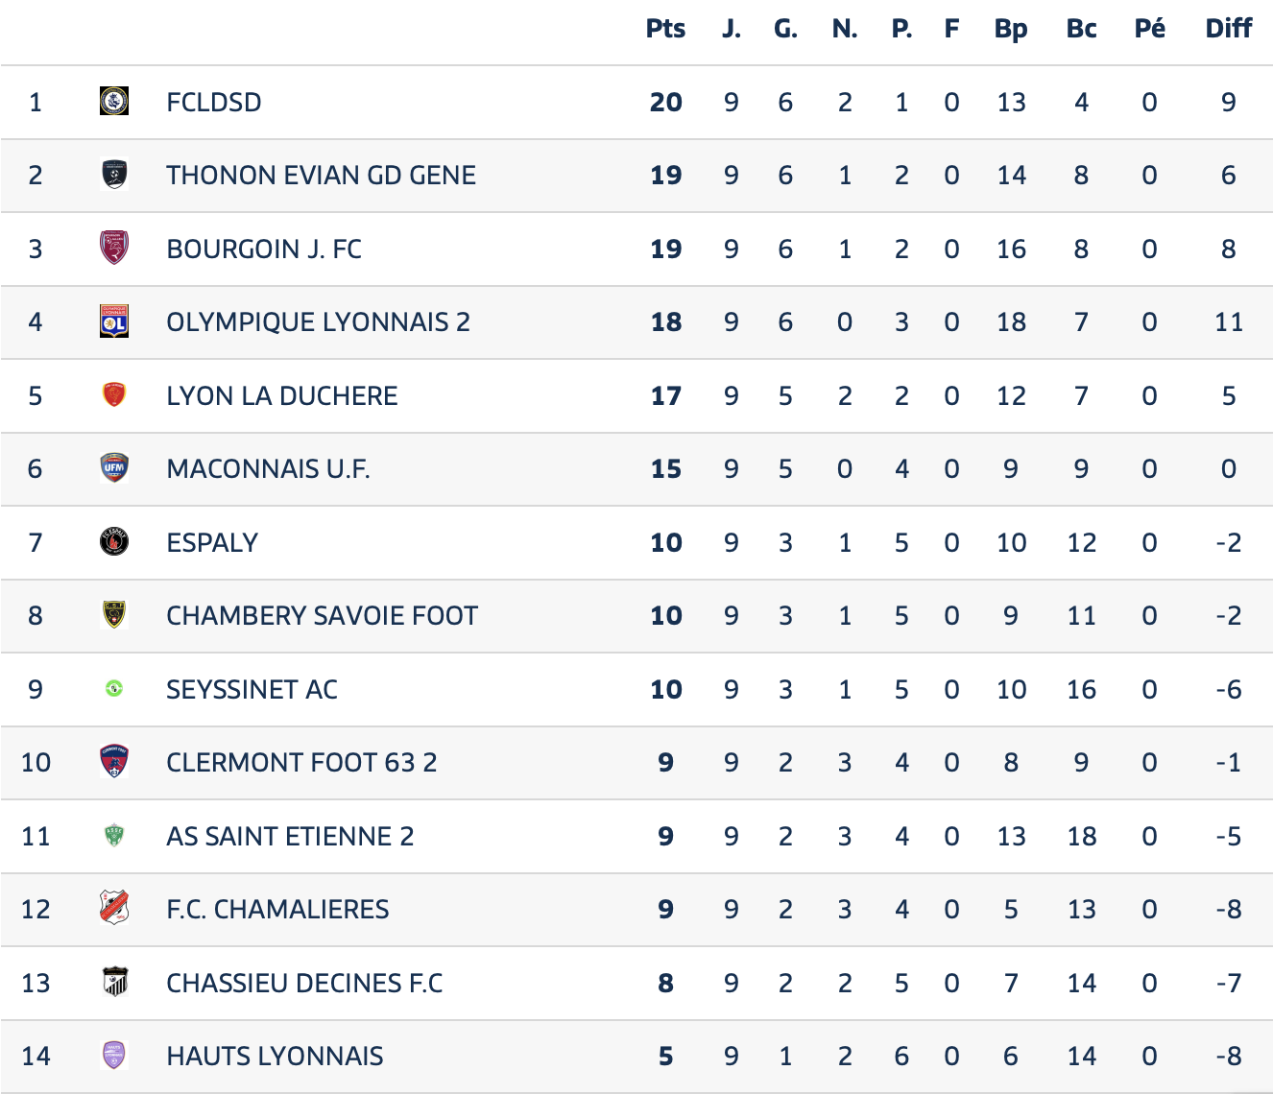Click the Olympique Lyonnais 2 logo

[x=114, y=321]
